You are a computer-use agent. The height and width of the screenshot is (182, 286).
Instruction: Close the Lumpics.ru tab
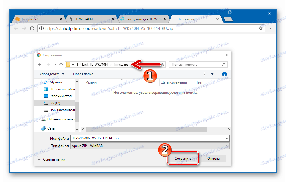[61, 19]
